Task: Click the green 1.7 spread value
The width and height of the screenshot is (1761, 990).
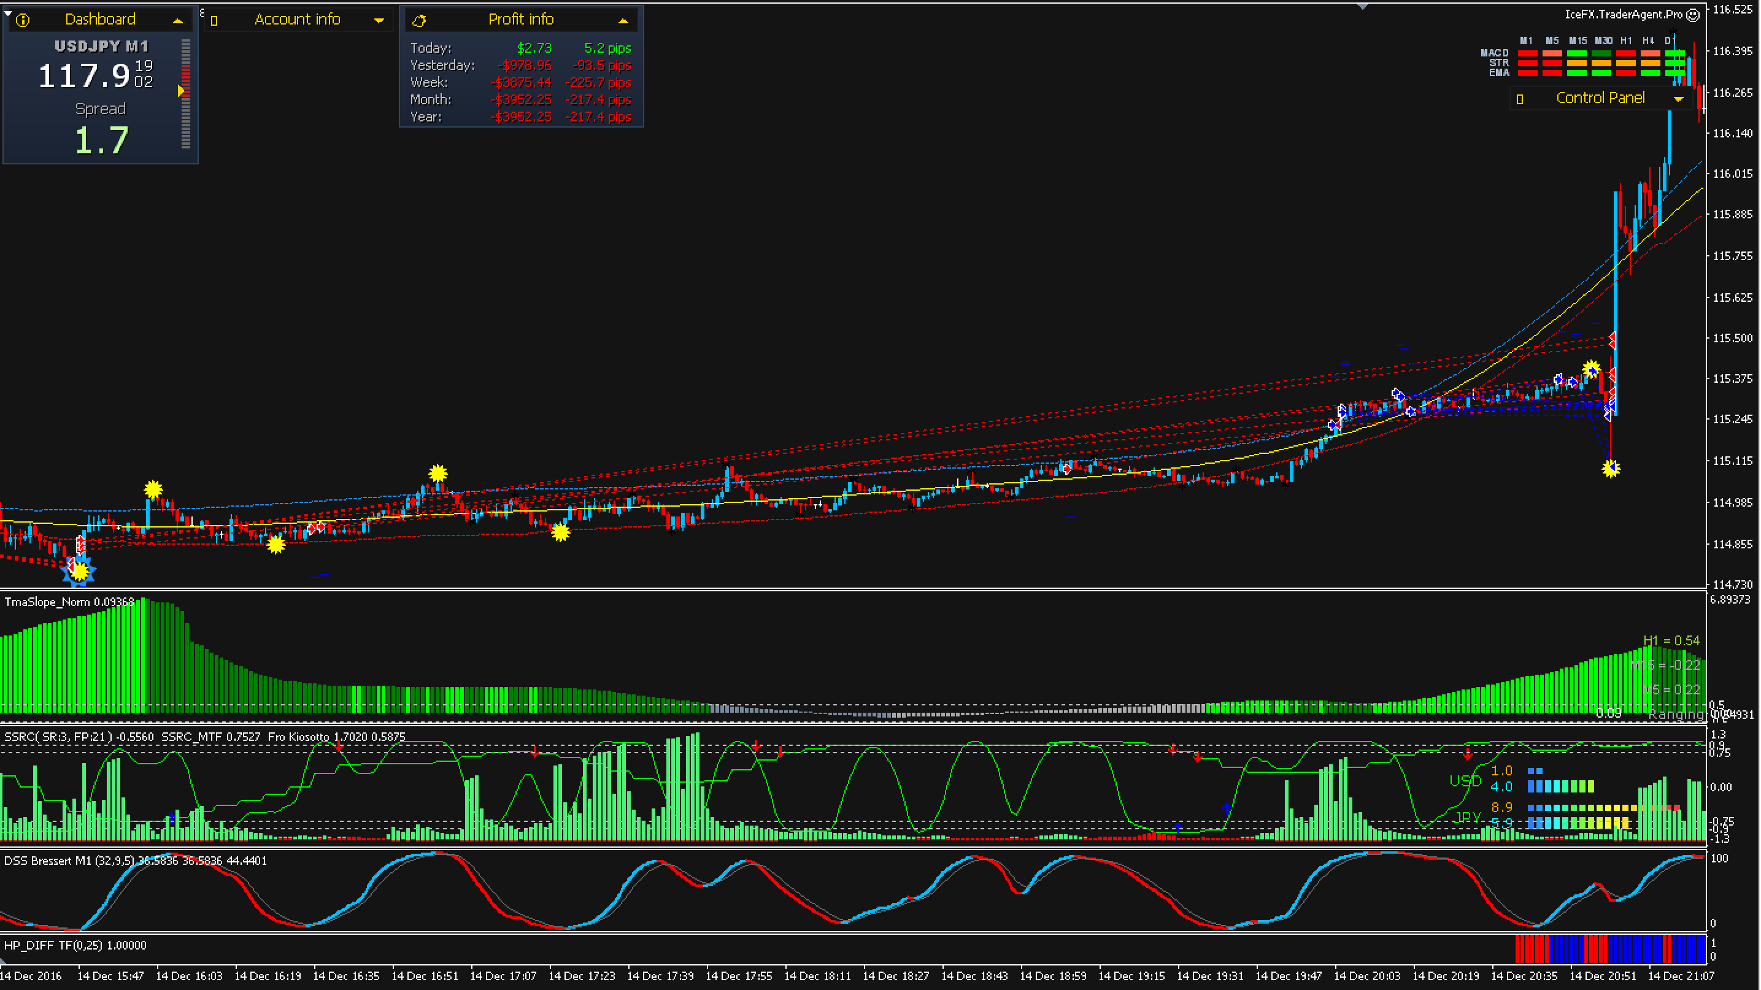Action: click(101, 140)
